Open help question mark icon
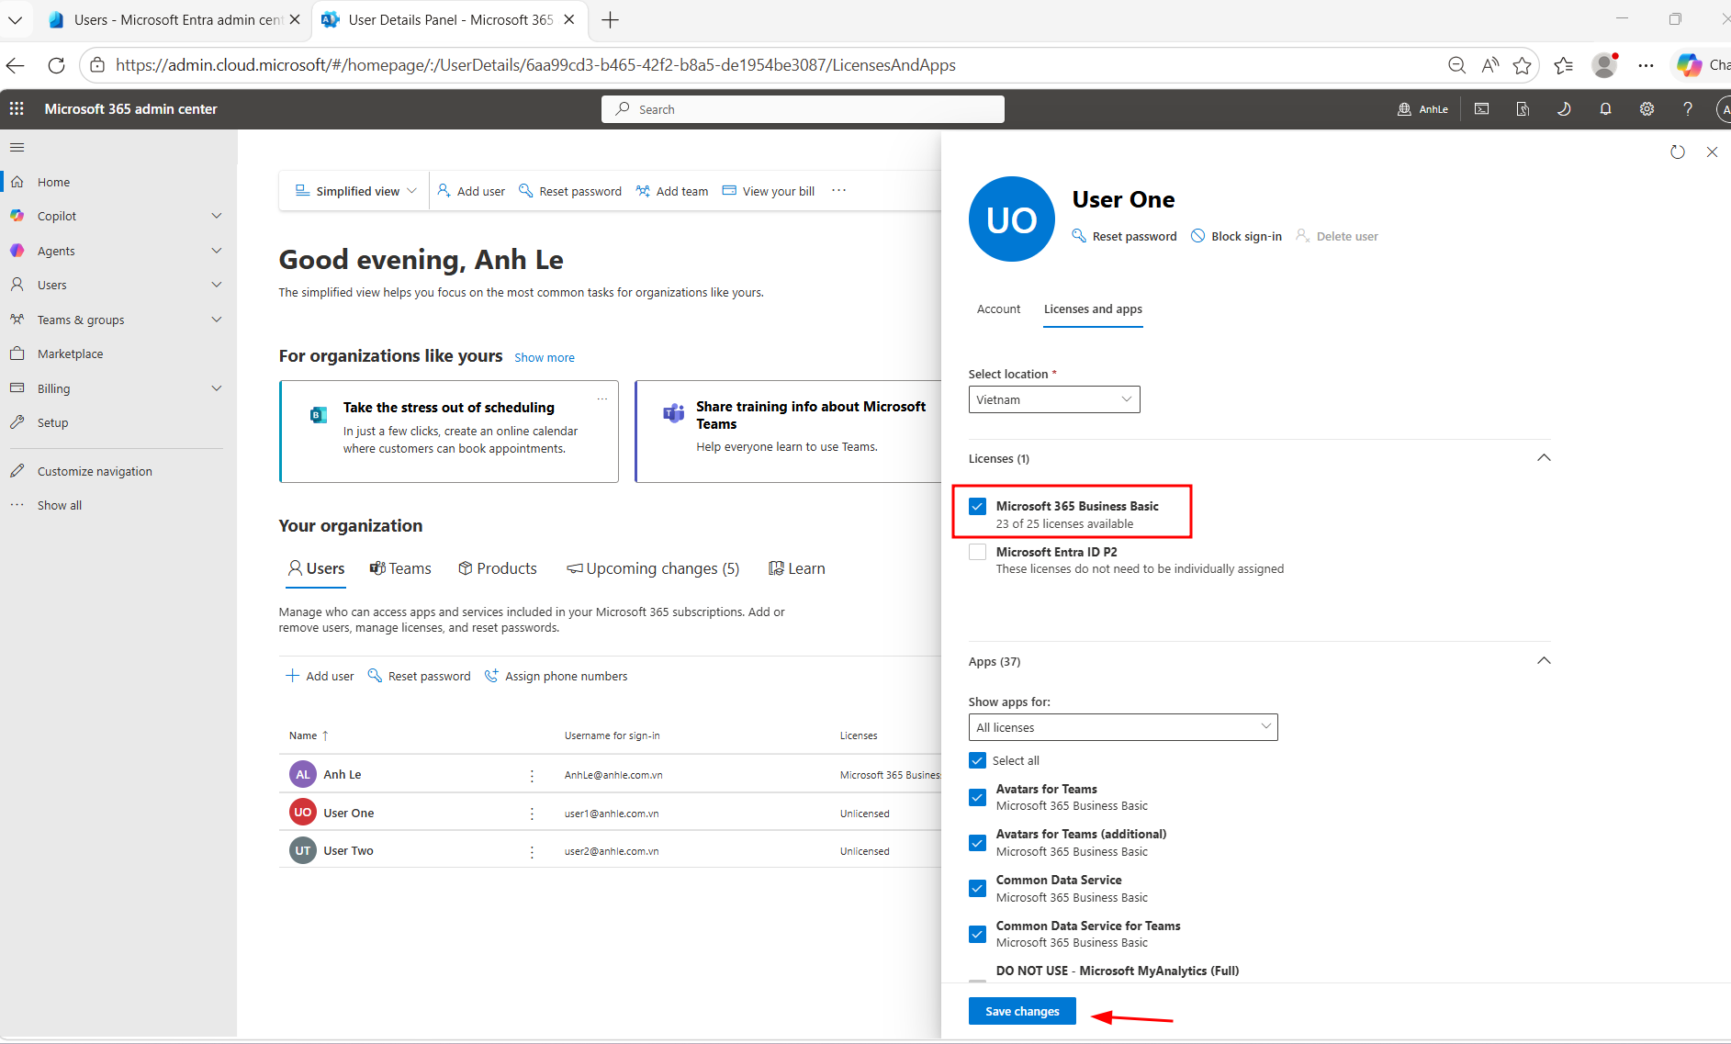This screenshot has width=1731, height=1044. click(1688, 108)
